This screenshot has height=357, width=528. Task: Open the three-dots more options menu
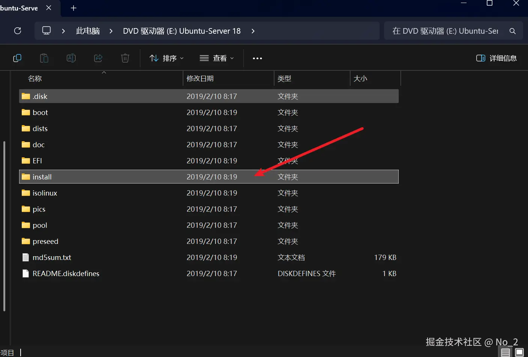pos(257,58)
